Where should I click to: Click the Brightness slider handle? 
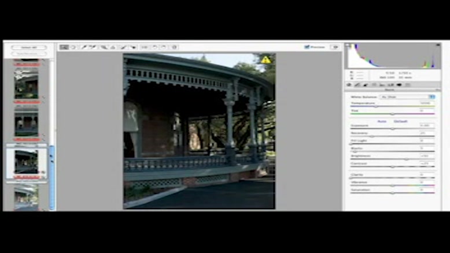[407, 159]
